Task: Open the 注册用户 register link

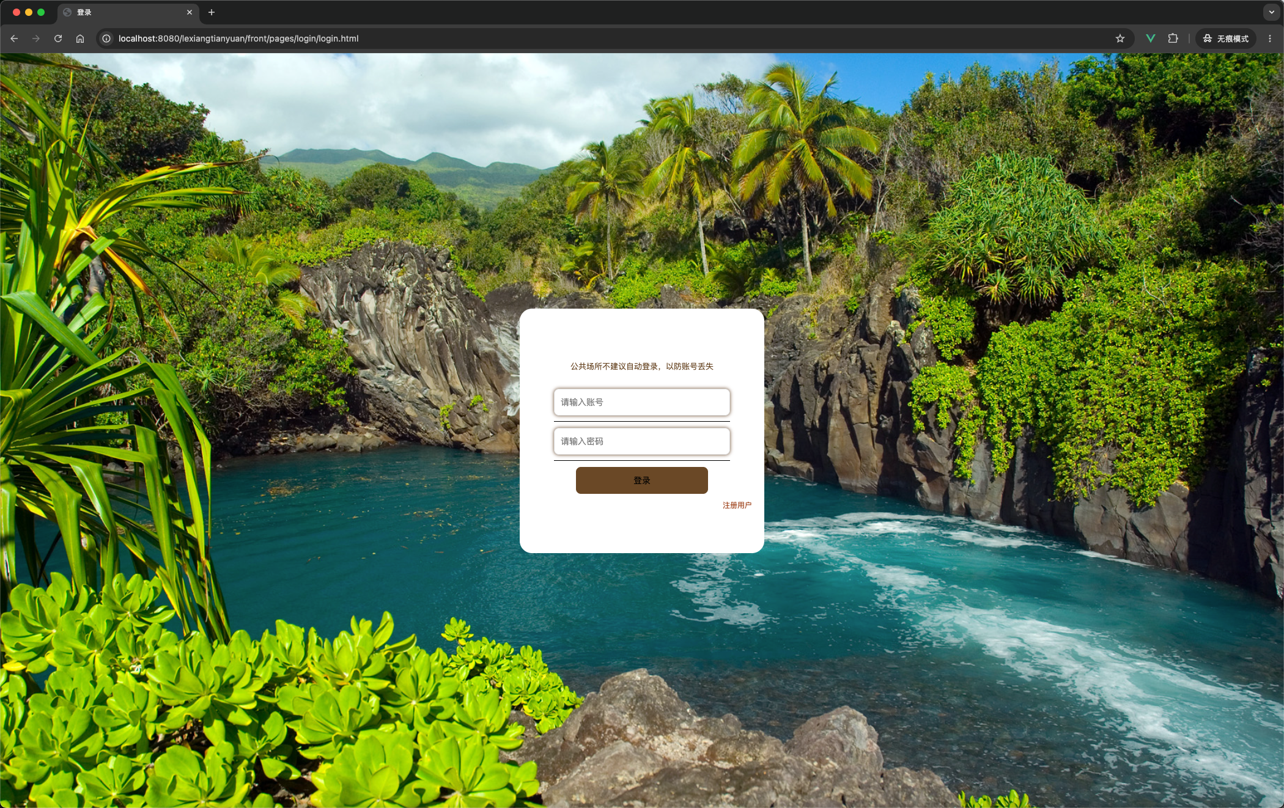Action: (x=737, y=505)
